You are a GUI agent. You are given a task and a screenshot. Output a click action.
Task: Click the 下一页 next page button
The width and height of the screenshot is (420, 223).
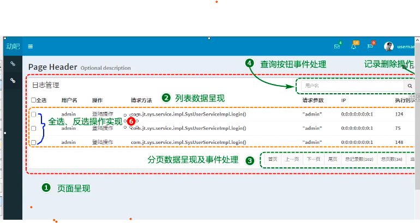click(314, 159)
